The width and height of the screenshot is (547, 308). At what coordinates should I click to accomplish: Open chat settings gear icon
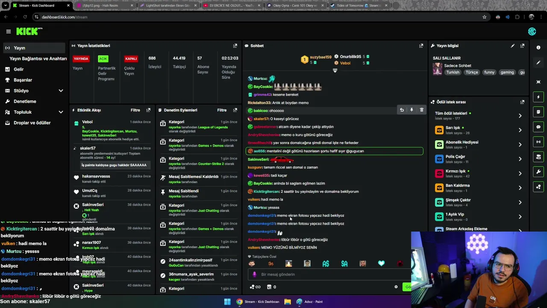click(x=396, y=287)
